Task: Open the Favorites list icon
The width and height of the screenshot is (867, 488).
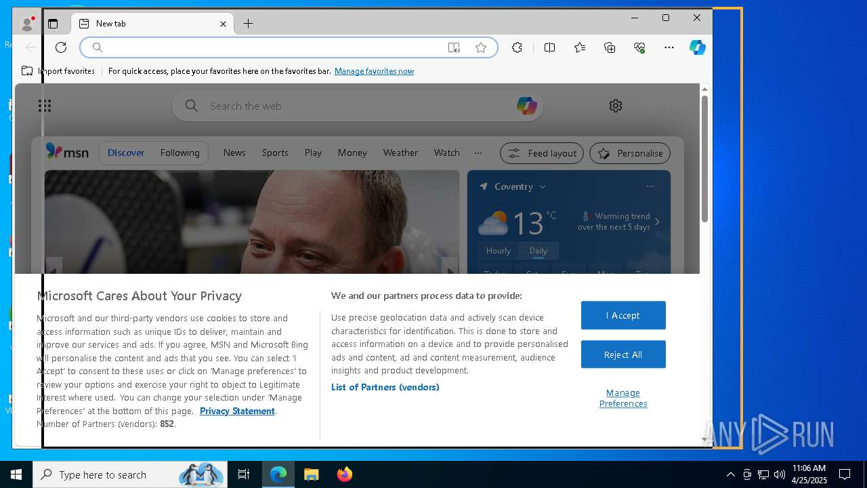Action: pos(580,47)
